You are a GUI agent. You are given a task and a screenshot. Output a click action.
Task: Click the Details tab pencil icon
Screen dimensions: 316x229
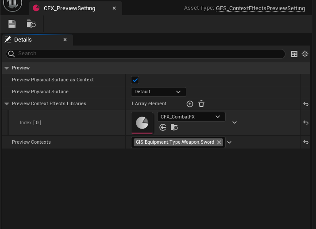(x=8, y=39)
